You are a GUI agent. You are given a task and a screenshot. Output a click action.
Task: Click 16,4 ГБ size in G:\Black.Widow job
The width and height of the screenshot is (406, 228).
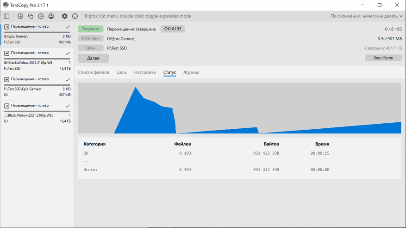tap(65, 68)
